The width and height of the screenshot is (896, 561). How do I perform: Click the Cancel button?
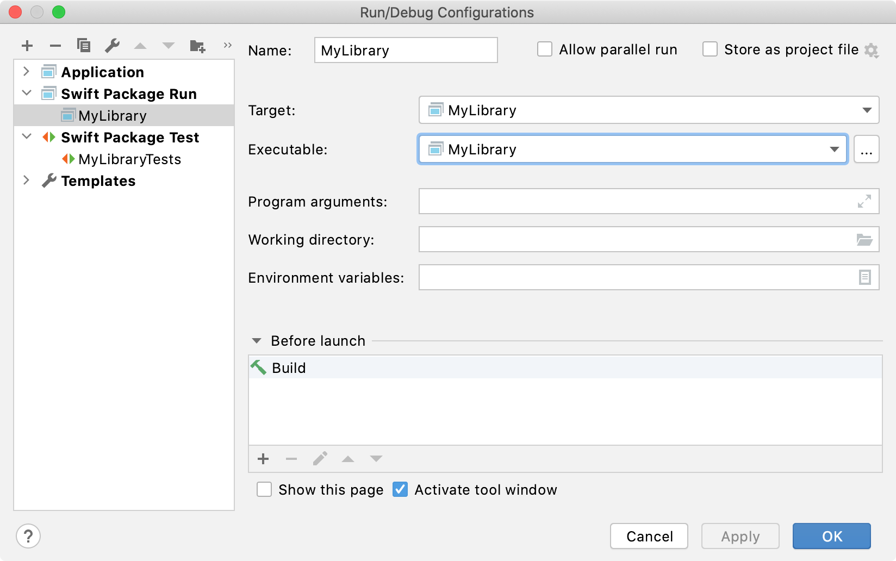coord(649,537)
